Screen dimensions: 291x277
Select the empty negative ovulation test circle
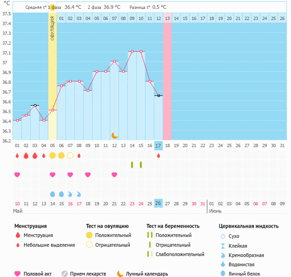pos(70,155)
